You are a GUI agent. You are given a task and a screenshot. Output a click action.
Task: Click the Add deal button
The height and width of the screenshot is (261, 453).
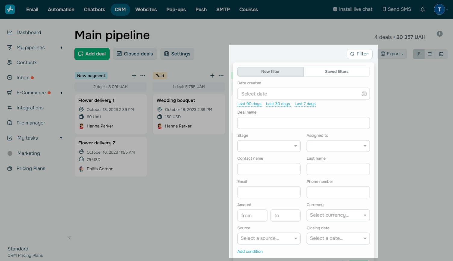click(92, 54)
